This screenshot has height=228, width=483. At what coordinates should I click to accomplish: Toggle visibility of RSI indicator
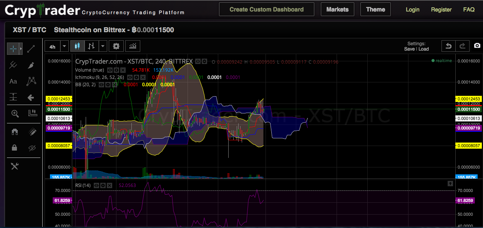[x=96, y=185]
